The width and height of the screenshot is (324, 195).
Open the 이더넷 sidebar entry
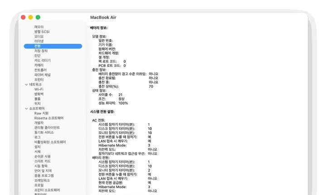point(39,41)
